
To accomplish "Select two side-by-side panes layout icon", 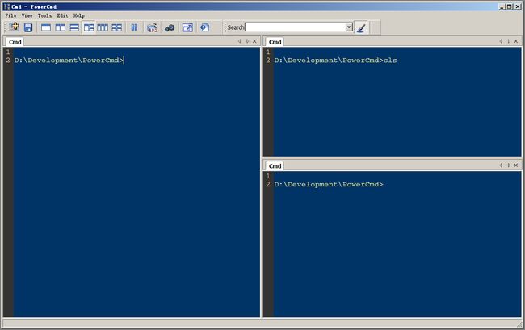I will [61, 27].
